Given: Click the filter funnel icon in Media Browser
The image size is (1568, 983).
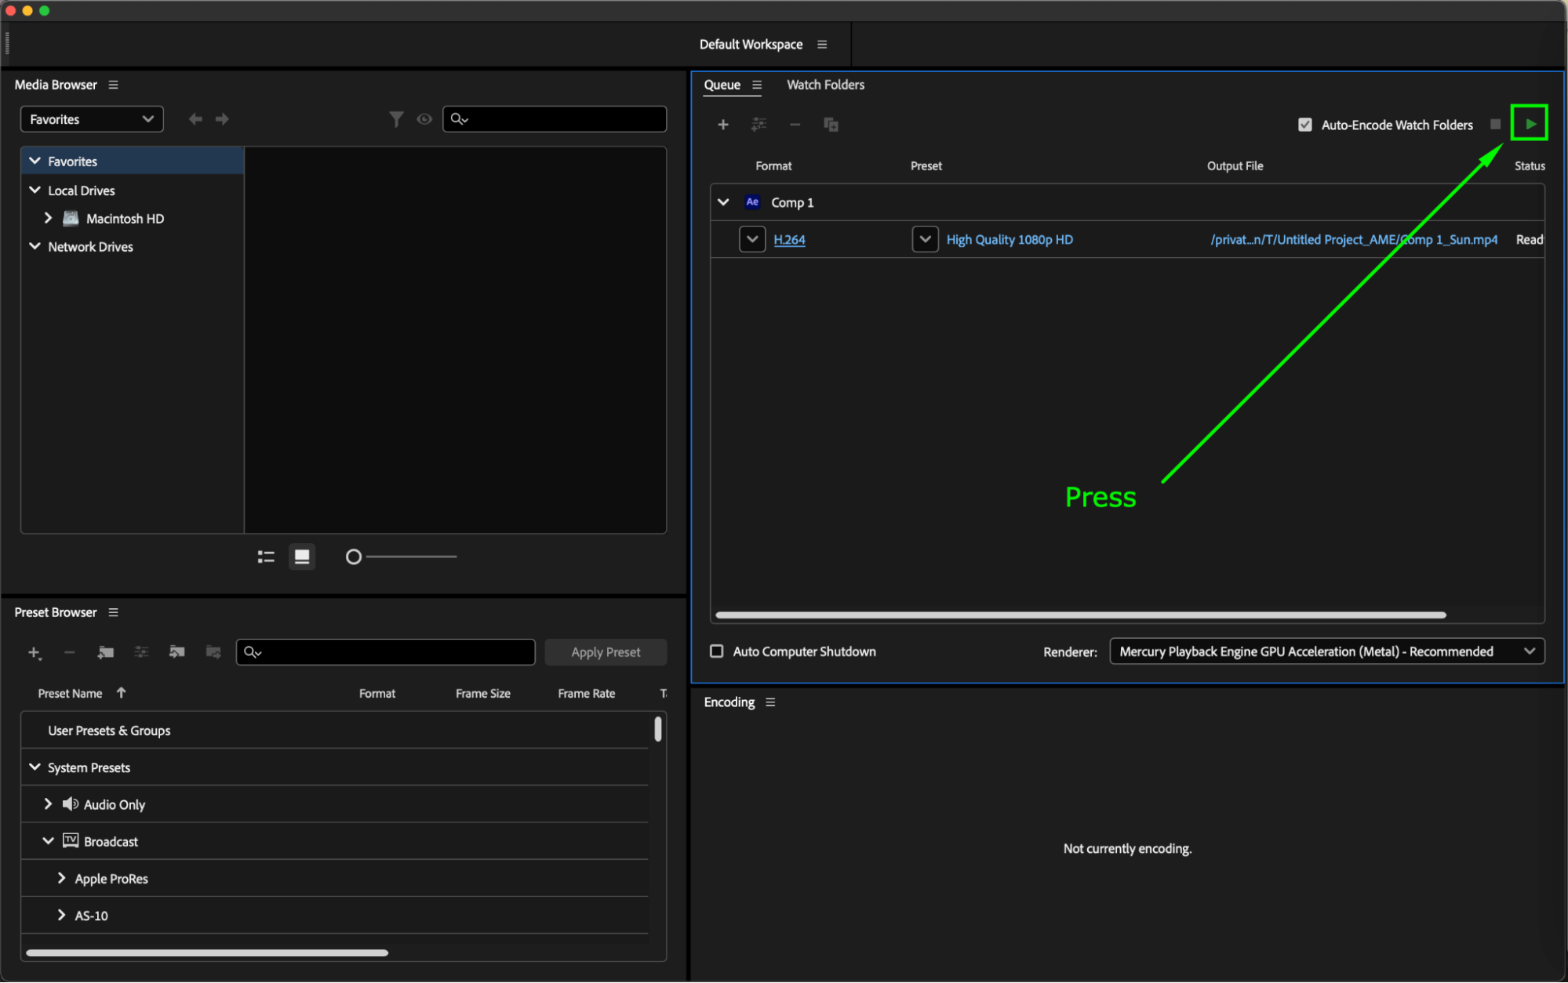Looking at the screenshot, I should tap(396, 119).
